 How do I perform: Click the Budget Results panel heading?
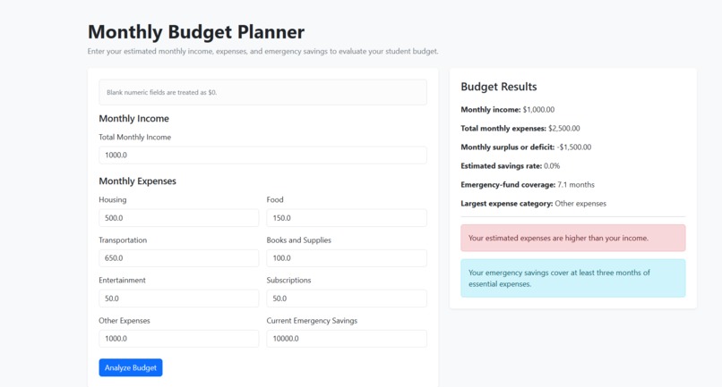coord(499,87)
